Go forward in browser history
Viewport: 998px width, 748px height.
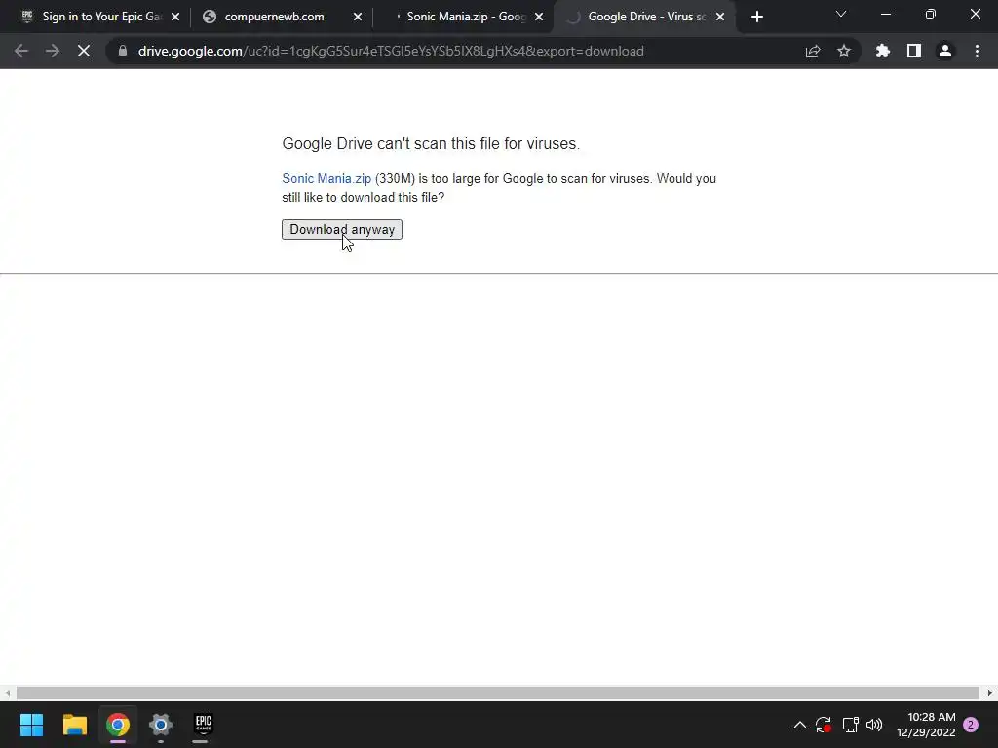coord(53,51)
